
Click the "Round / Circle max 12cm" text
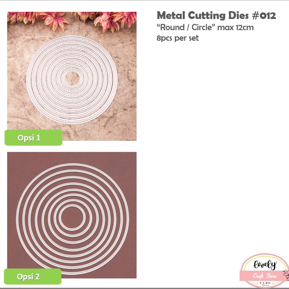(205, 27)
